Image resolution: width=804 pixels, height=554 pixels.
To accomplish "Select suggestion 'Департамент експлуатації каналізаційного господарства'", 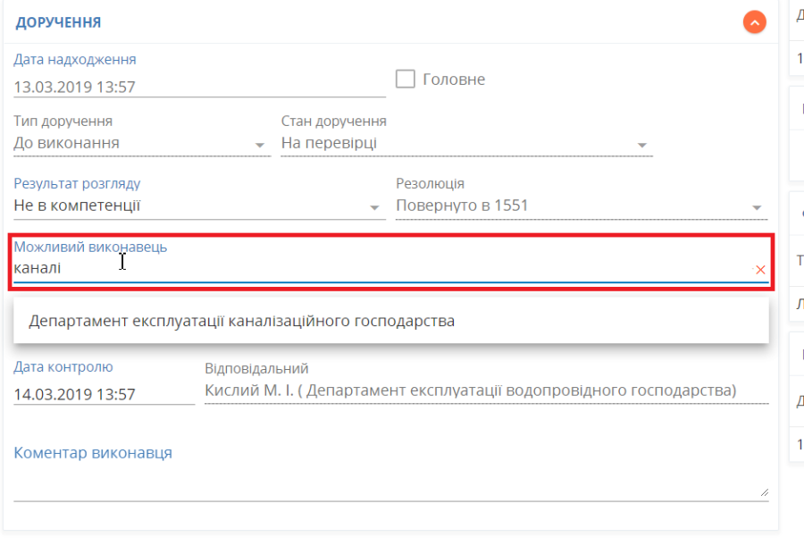I will 242,321.
